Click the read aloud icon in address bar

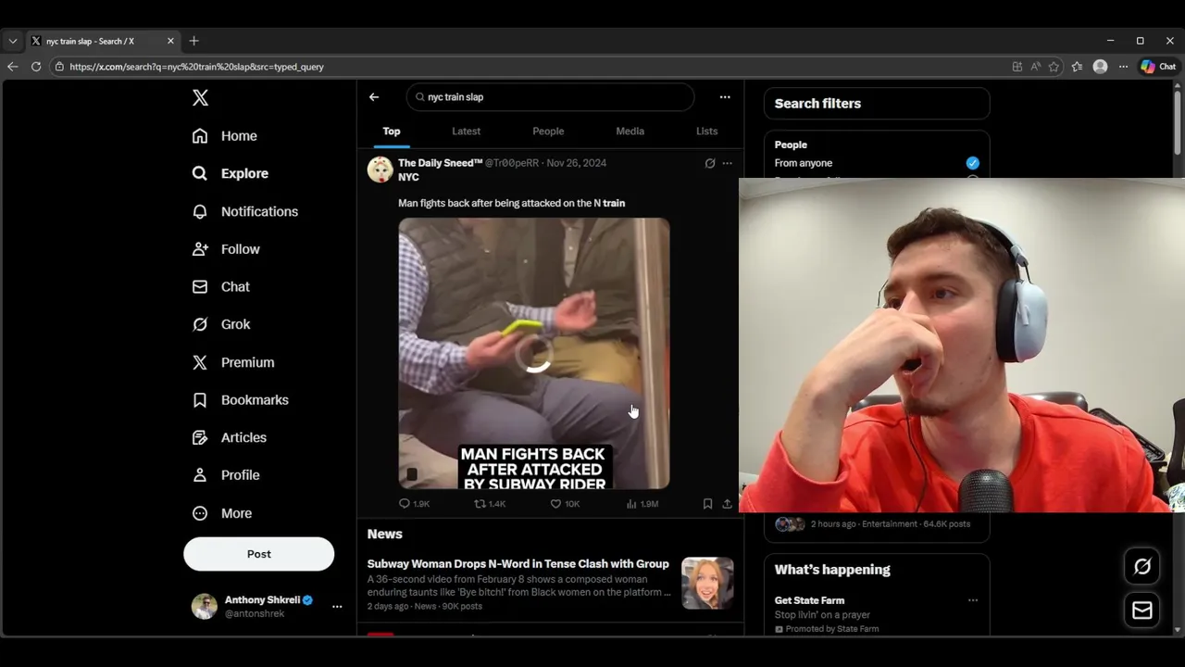1036,67
